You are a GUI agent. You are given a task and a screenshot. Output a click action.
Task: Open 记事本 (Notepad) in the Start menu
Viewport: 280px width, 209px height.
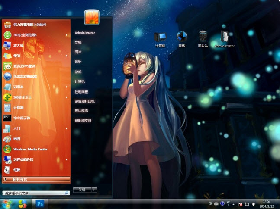click(19, 87)
